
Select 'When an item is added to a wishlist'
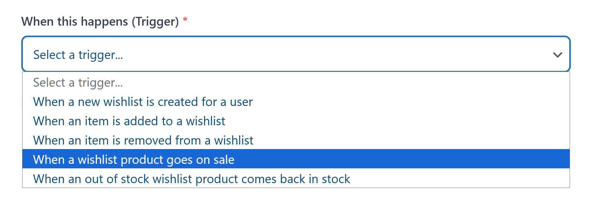pos(129,121)
